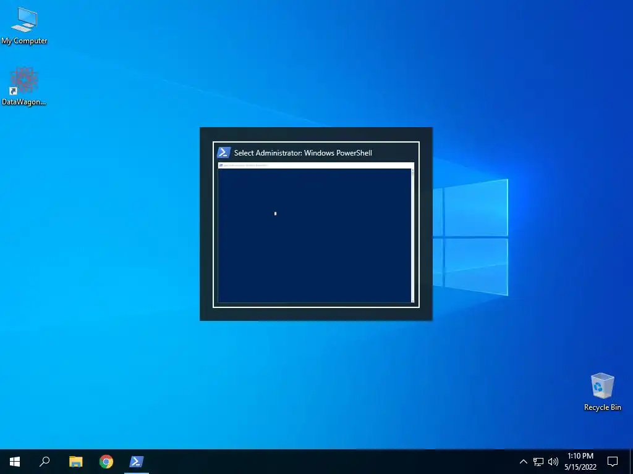633x474 pixels.
Task: Select the Recycle Bin icon
Action: click(602, 392)
